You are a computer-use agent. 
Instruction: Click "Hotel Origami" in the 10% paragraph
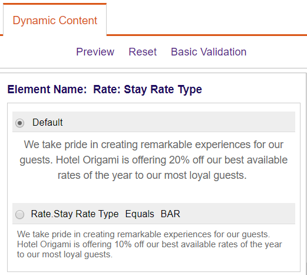pos(44,244)
